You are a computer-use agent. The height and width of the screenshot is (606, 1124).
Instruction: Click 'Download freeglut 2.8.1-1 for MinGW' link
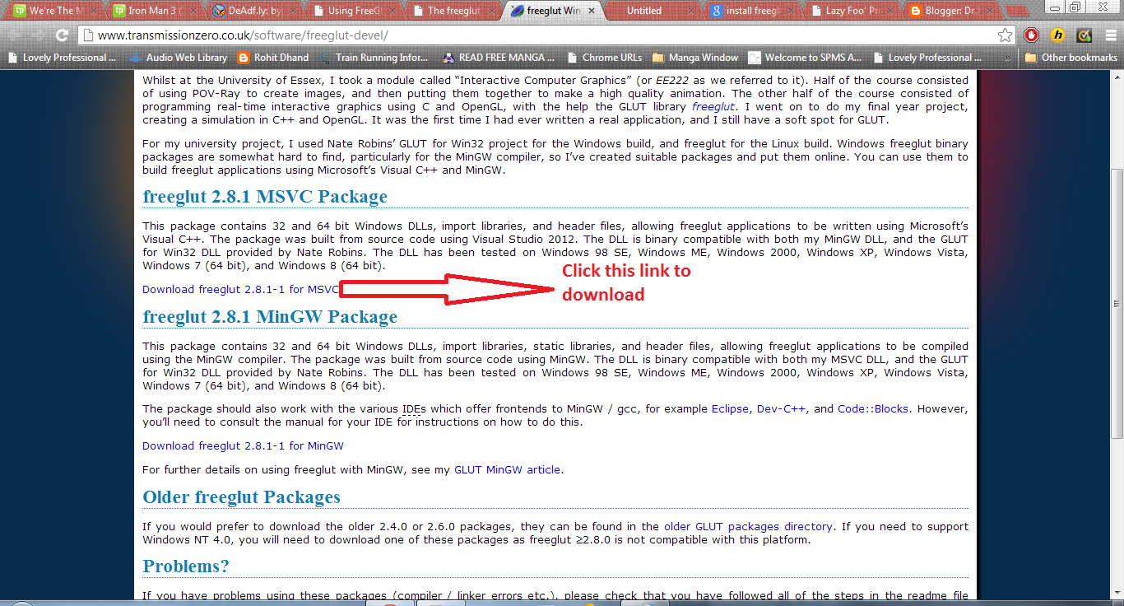coord(243,445)
